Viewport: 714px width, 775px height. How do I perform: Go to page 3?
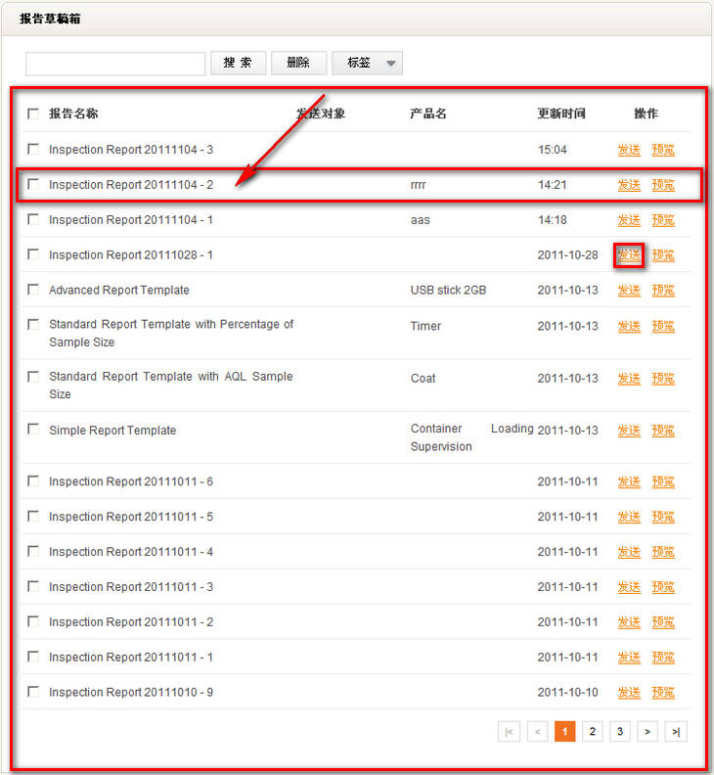tap(620, 732)
